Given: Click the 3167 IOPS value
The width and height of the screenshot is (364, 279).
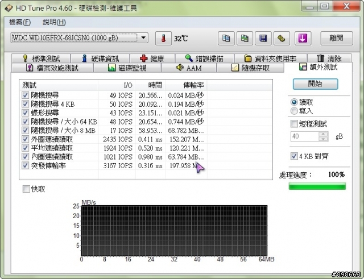Looking at the screenshot, I should tap(118, 166).
